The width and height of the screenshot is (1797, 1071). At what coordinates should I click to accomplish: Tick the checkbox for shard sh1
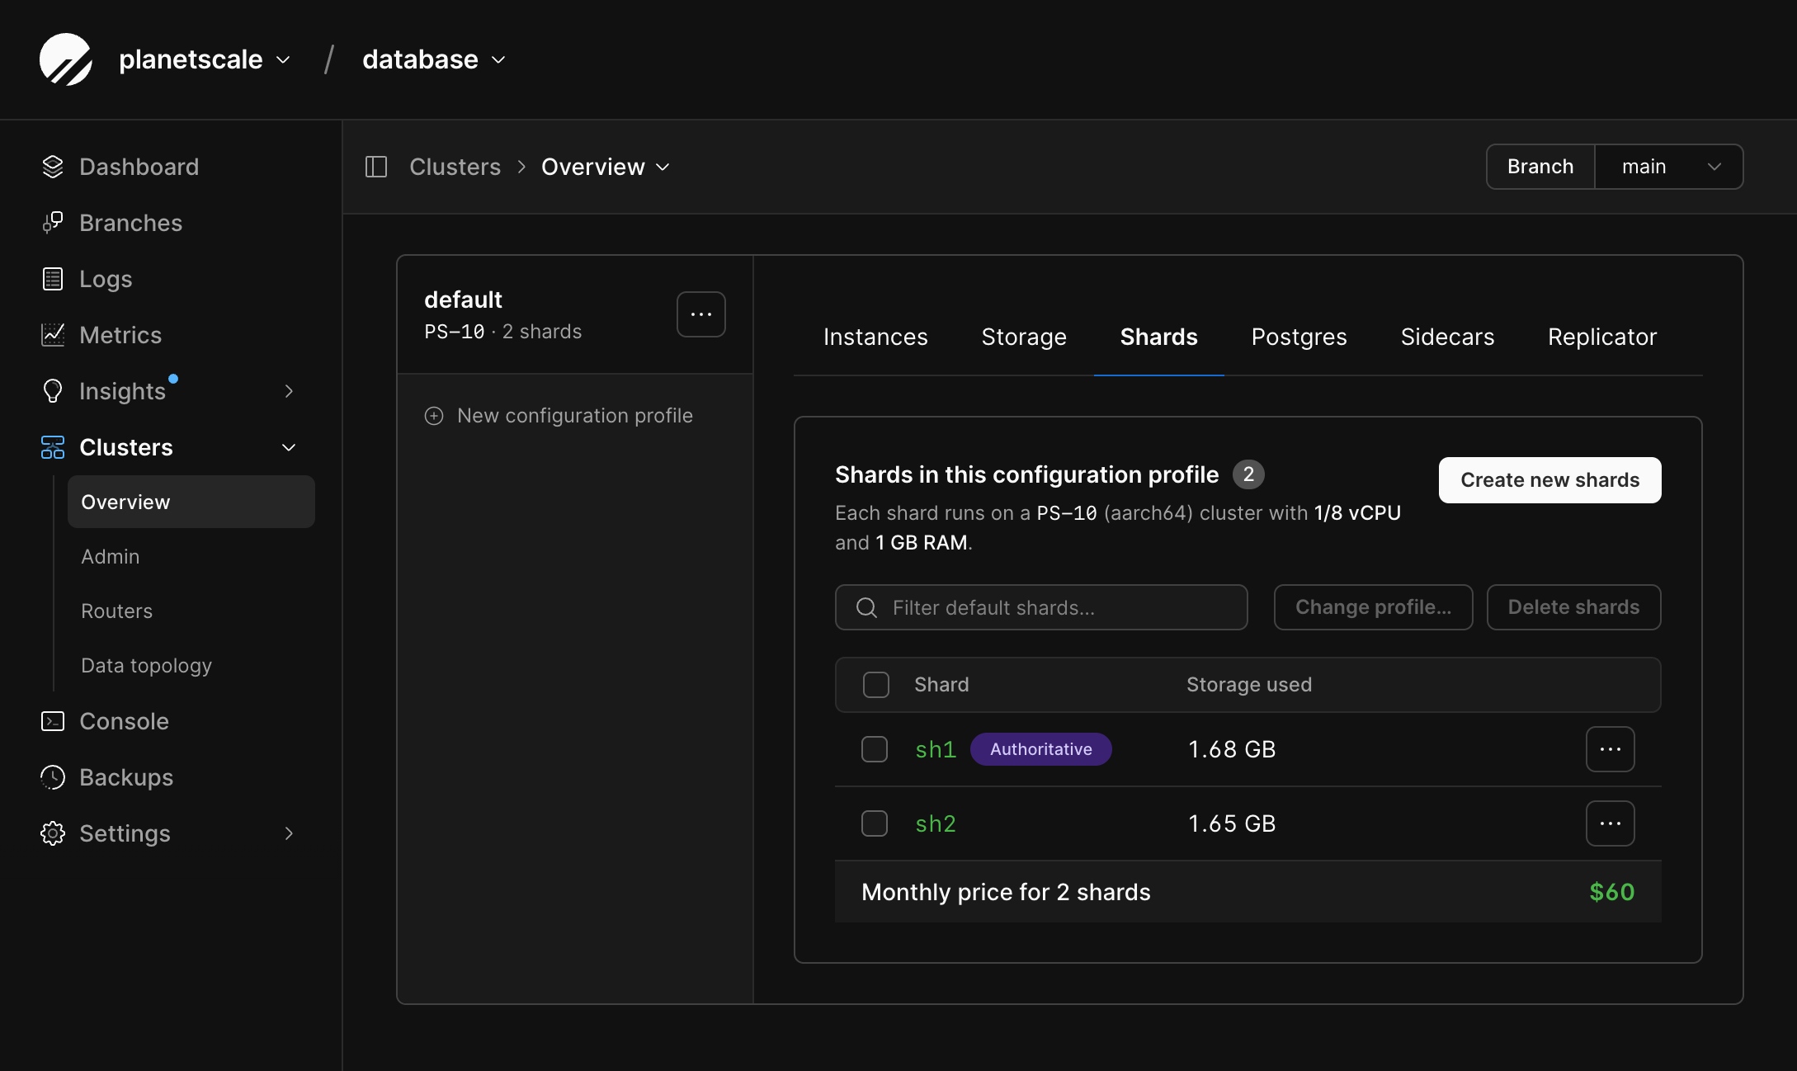pos(875,749)
